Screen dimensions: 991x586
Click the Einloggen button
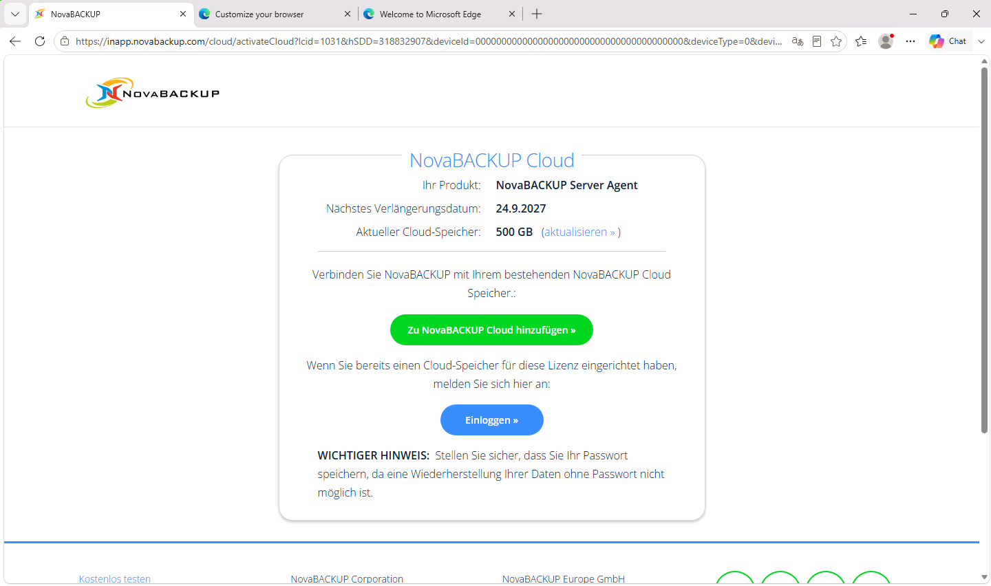[x=491, y=420]
